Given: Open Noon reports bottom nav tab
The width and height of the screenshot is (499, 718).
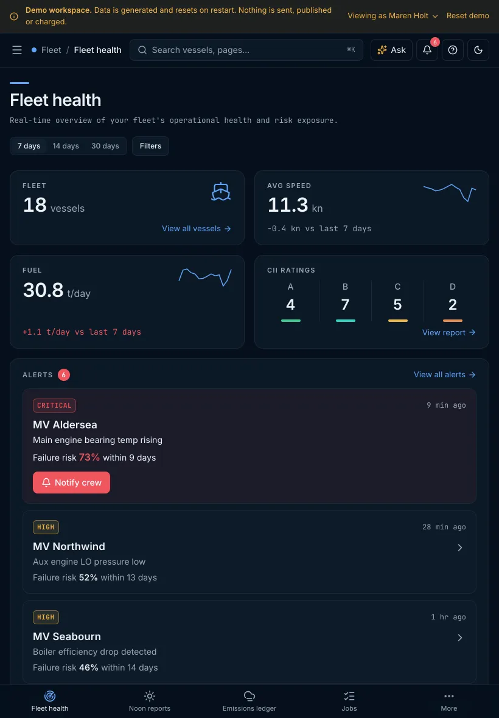Looking at the screenshot, I should (x=150, y=702).
